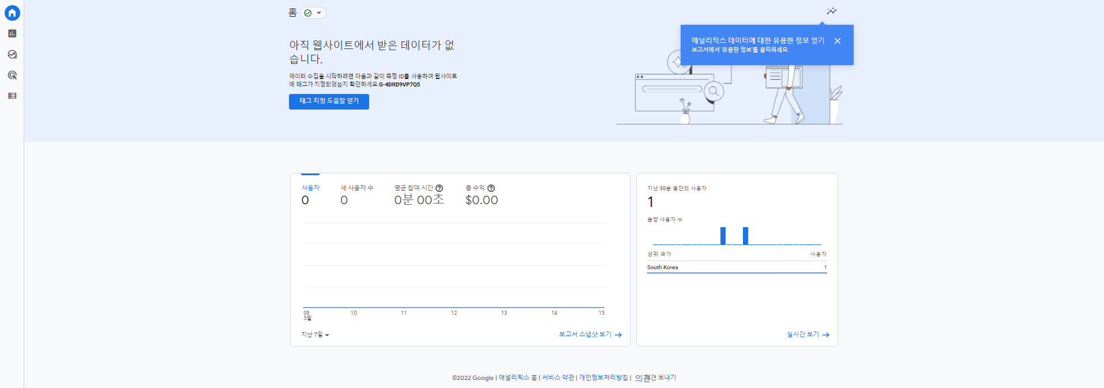The width and height of the screenshot is (1104, 388).
Task: Click the second blue bar in per-minute chart
Action: pos(745,236)
